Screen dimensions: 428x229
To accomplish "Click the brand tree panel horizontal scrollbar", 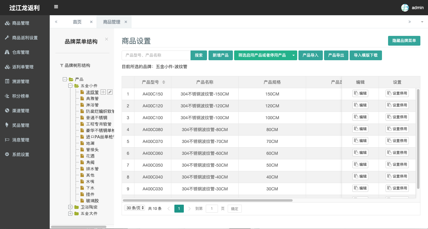I will [79, 227].
